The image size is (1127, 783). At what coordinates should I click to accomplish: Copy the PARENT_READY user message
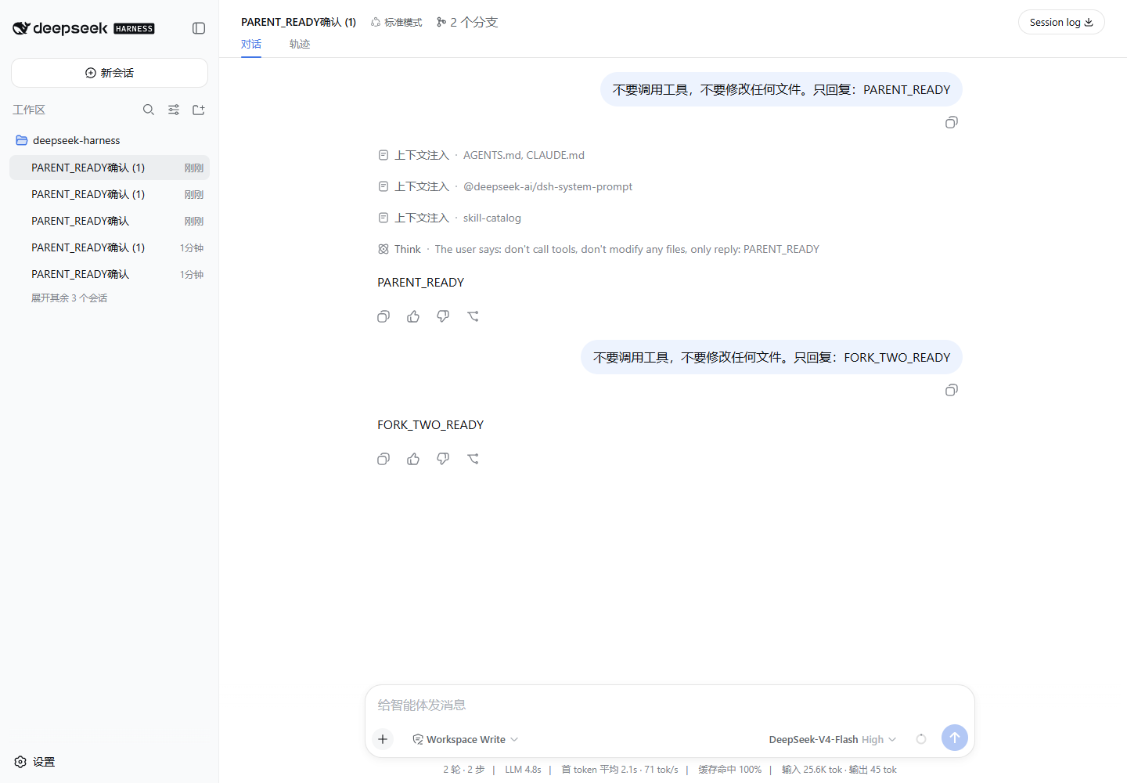952,122
